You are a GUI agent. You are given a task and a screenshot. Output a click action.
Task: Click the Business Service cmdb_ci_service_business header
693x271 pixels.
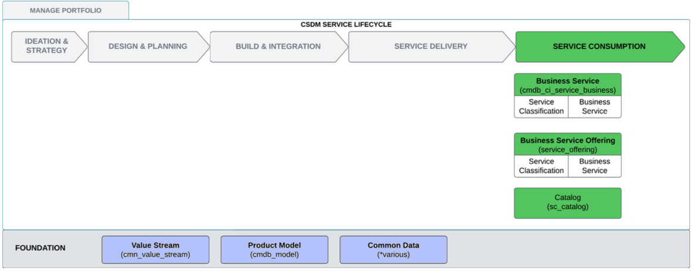click(567, 85)
